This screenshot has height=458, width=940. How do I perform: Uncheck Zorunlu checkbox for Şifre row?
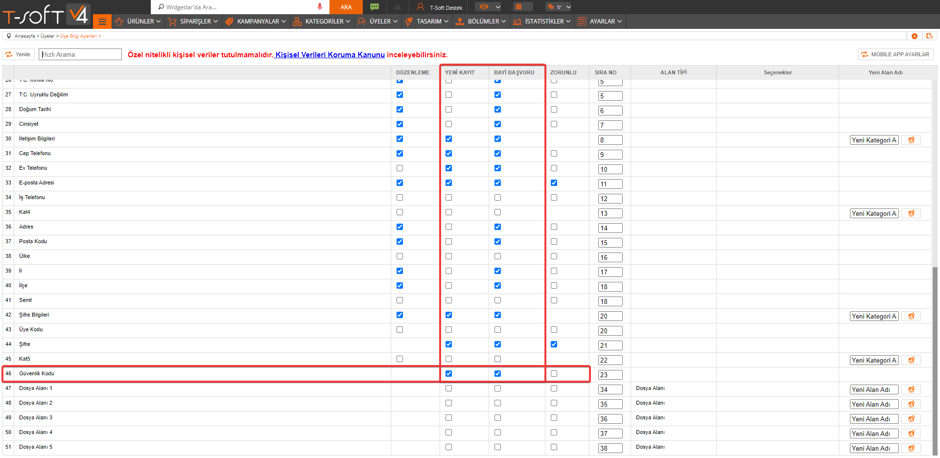(554, 344)
